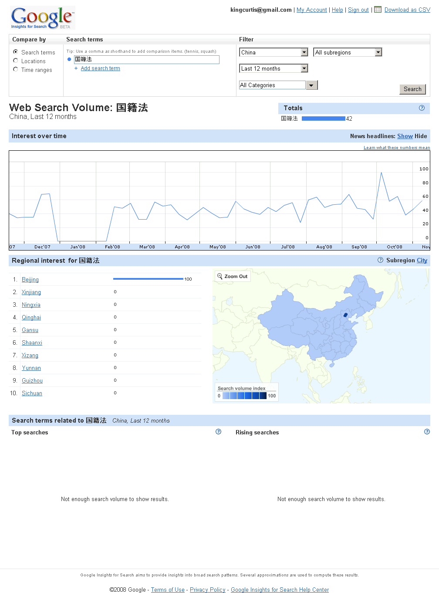Open the Privacy Policy footer link
The height and width of the screenshot is (593, 439).
coord(208,590)
